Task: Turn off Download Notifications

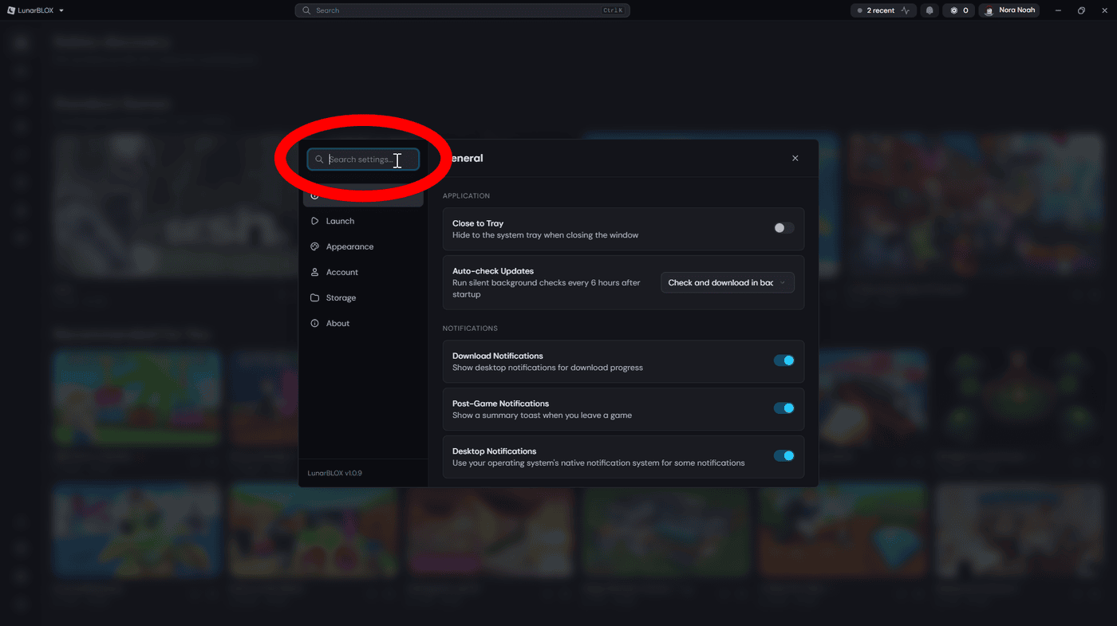Action: click(x=784, y=360)
